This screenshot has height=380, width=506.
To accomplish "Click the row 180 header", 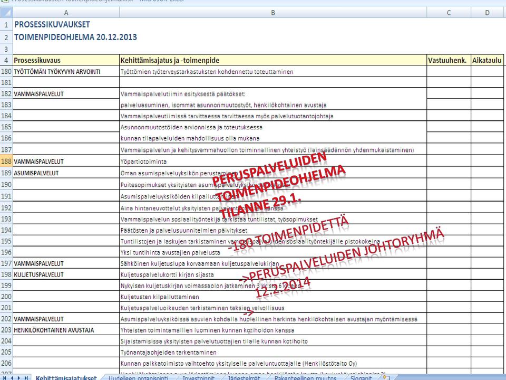I will [x=6, y=71].
